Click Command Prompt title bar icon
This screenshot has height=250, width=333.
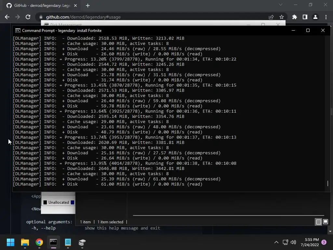(x=18, y=31)
